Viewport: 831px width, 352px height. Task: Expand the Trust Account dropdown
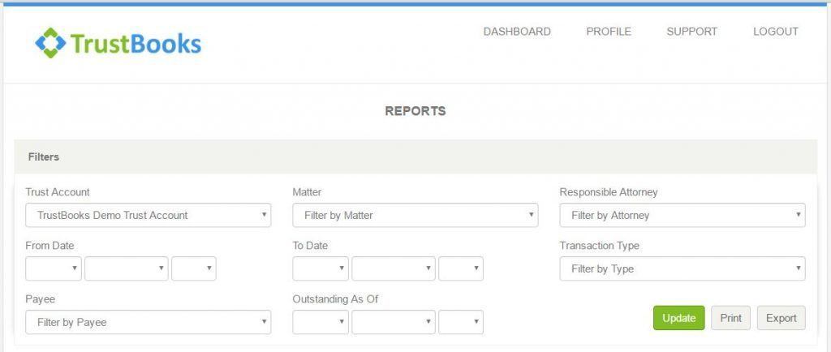[148, 216]
